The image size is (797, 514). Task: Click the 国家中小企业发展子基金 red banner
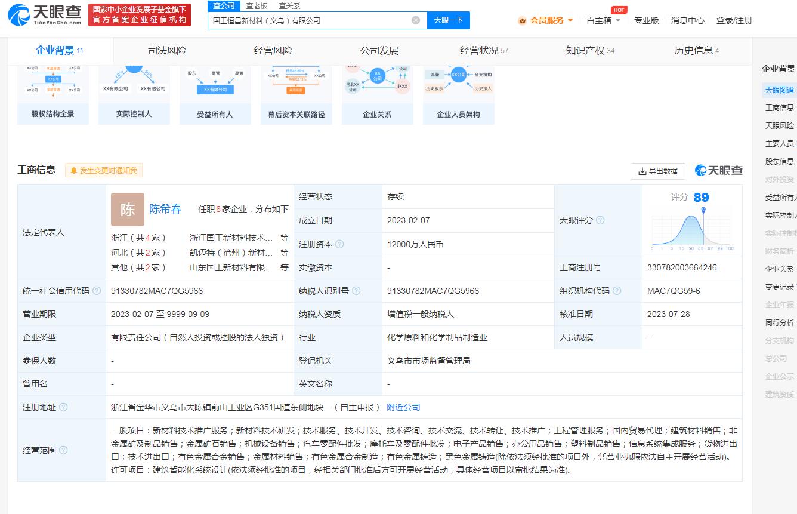coord(140,15)
